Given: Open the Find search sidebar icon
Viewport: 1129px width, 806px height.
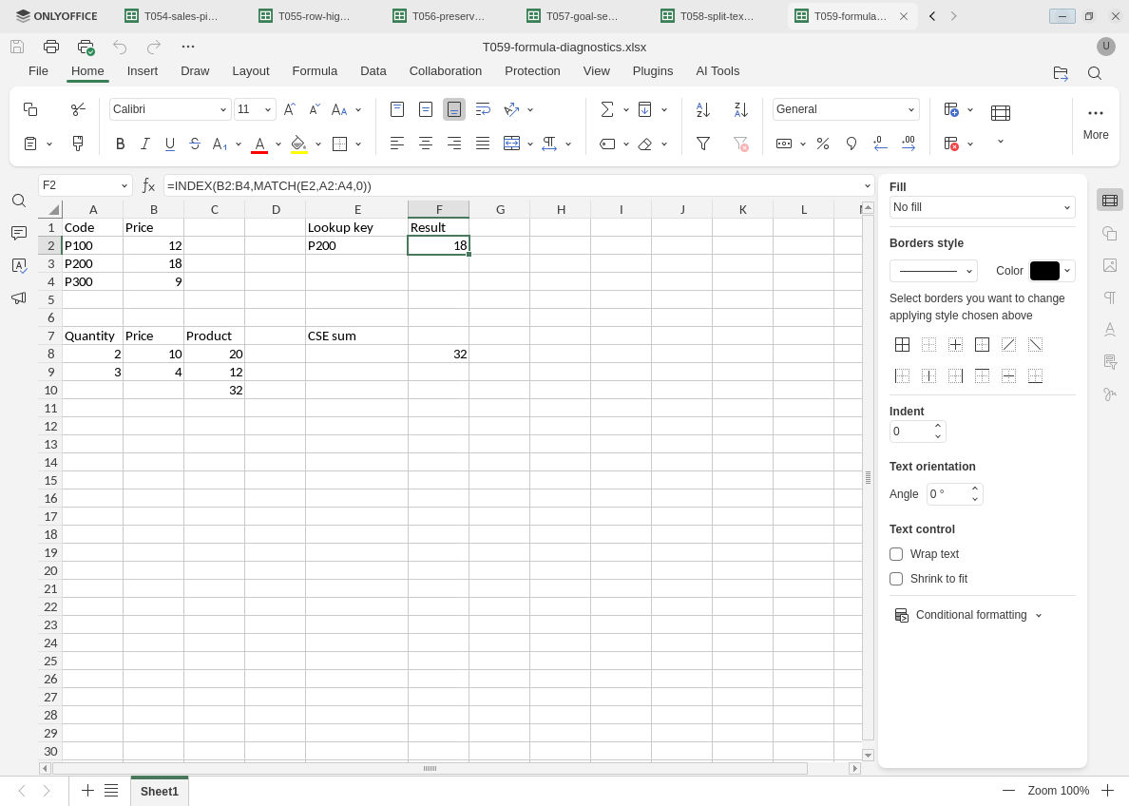Looking at the screenshot, I should click(x=19, y=201).
